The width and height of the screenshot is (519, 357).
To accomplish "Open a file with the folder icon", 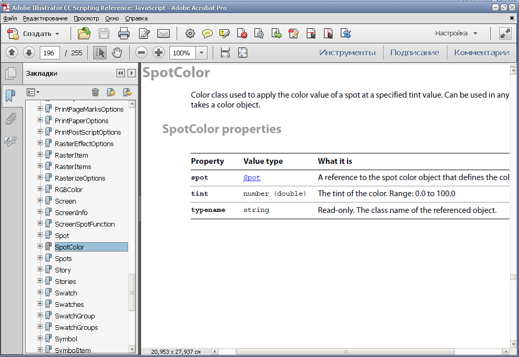I will (x=84, y=33).
